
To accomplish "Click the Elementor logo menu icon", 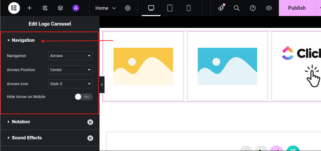I will tap(14, 8).
